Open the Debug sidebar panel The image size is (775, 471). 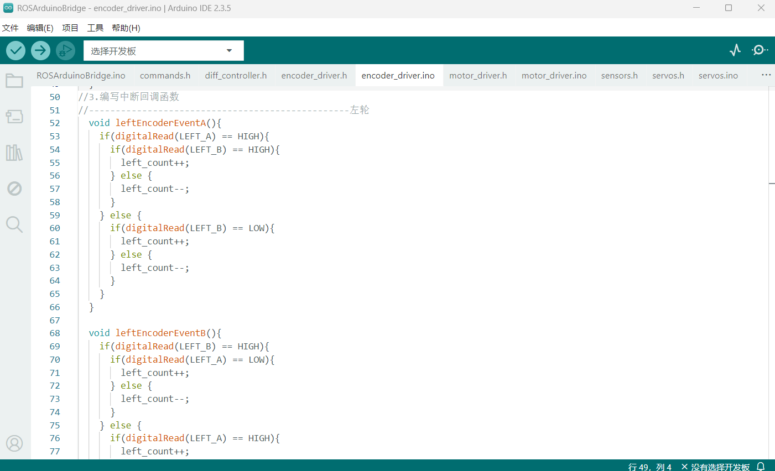pos(14,189)
